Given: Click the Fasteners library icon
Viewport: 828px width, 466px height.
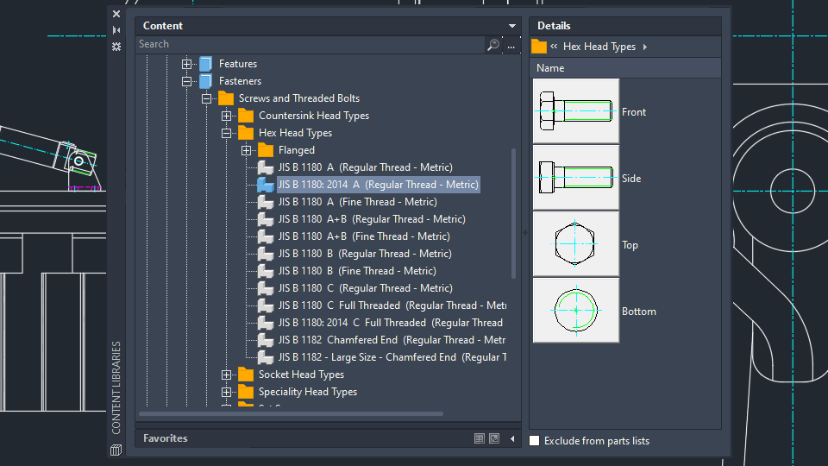Looking at the screenshot, I should point(206,81).
